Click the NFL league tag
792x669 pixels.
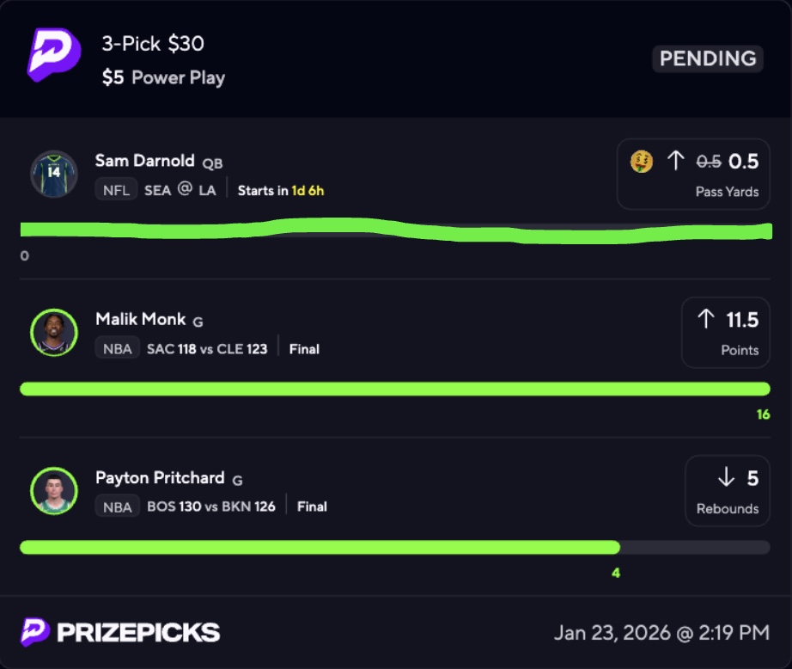point(116,190)
